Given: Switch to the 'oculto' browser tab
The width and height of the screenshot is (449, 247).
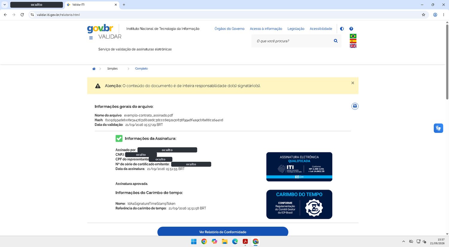Looking at the screenshot, I should (37, 5).
